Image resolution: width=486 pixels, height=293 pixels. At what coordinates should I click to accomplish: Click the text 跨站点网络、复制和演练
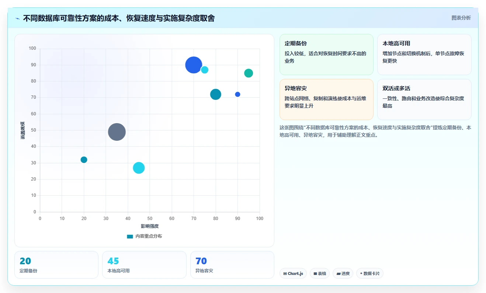point(326,102)
